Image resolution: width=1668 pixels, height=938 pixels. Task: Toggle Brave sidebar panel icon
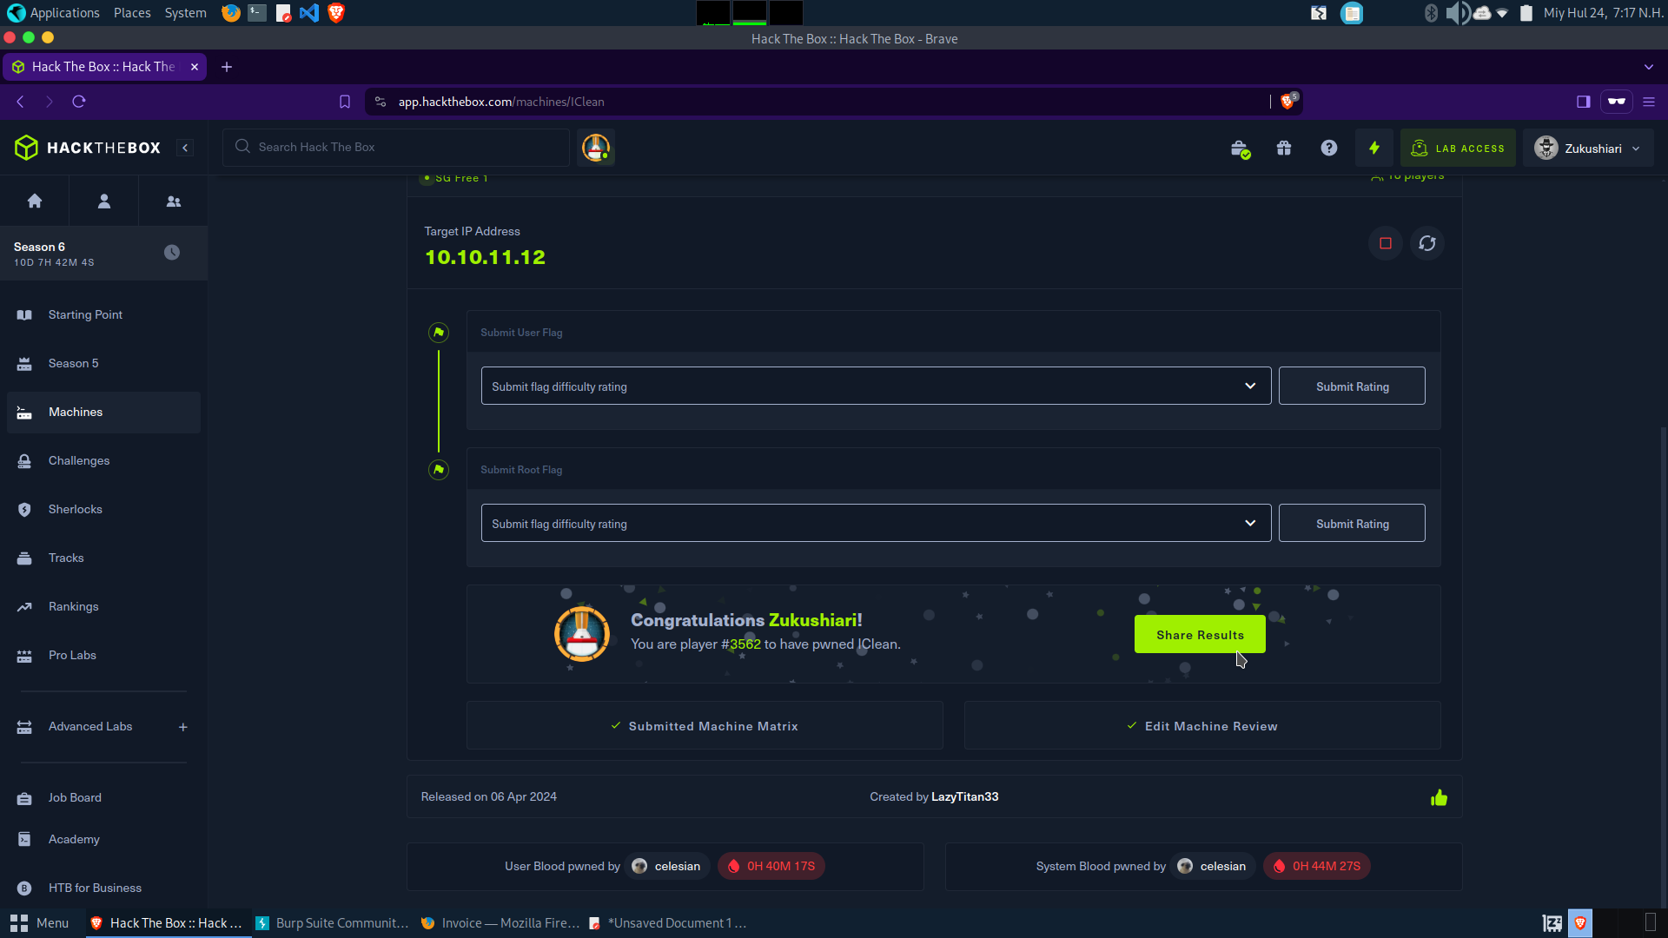tap(1584, 102)
